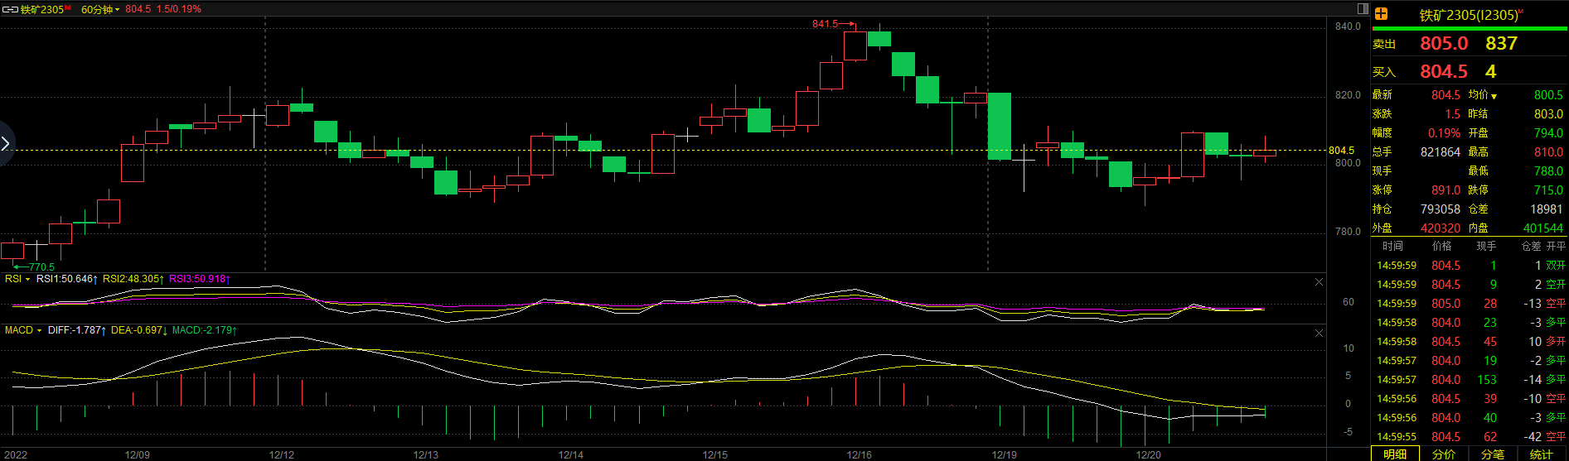The image size is (1569, 461).
Task: Click the 804.5 current price axis label
Action: [1341, 151]
